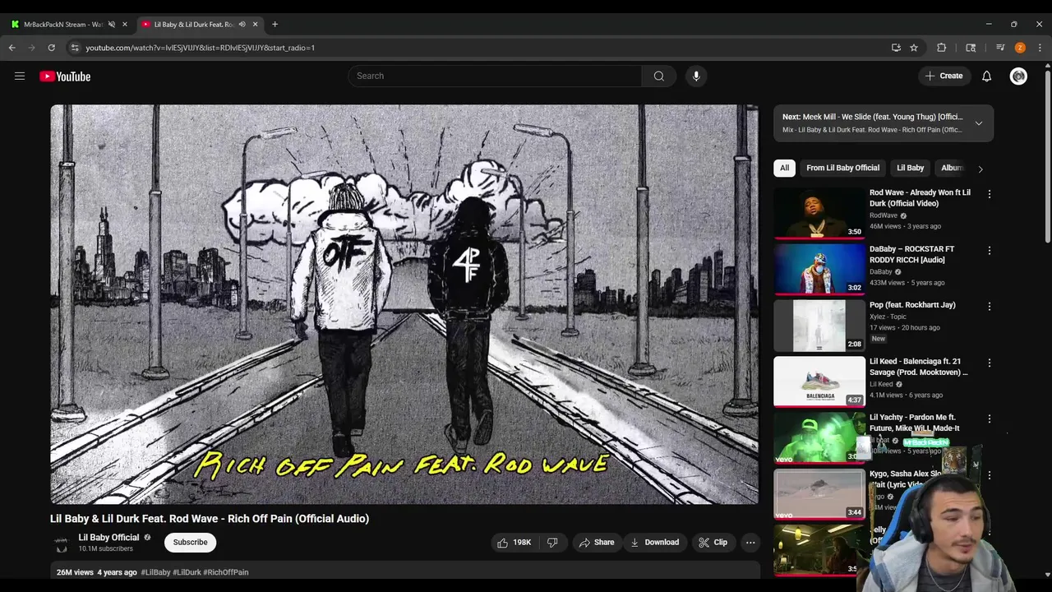1052x592 pixels.
Task: Open the install app icon in address bar
Action: click(896, 48)
